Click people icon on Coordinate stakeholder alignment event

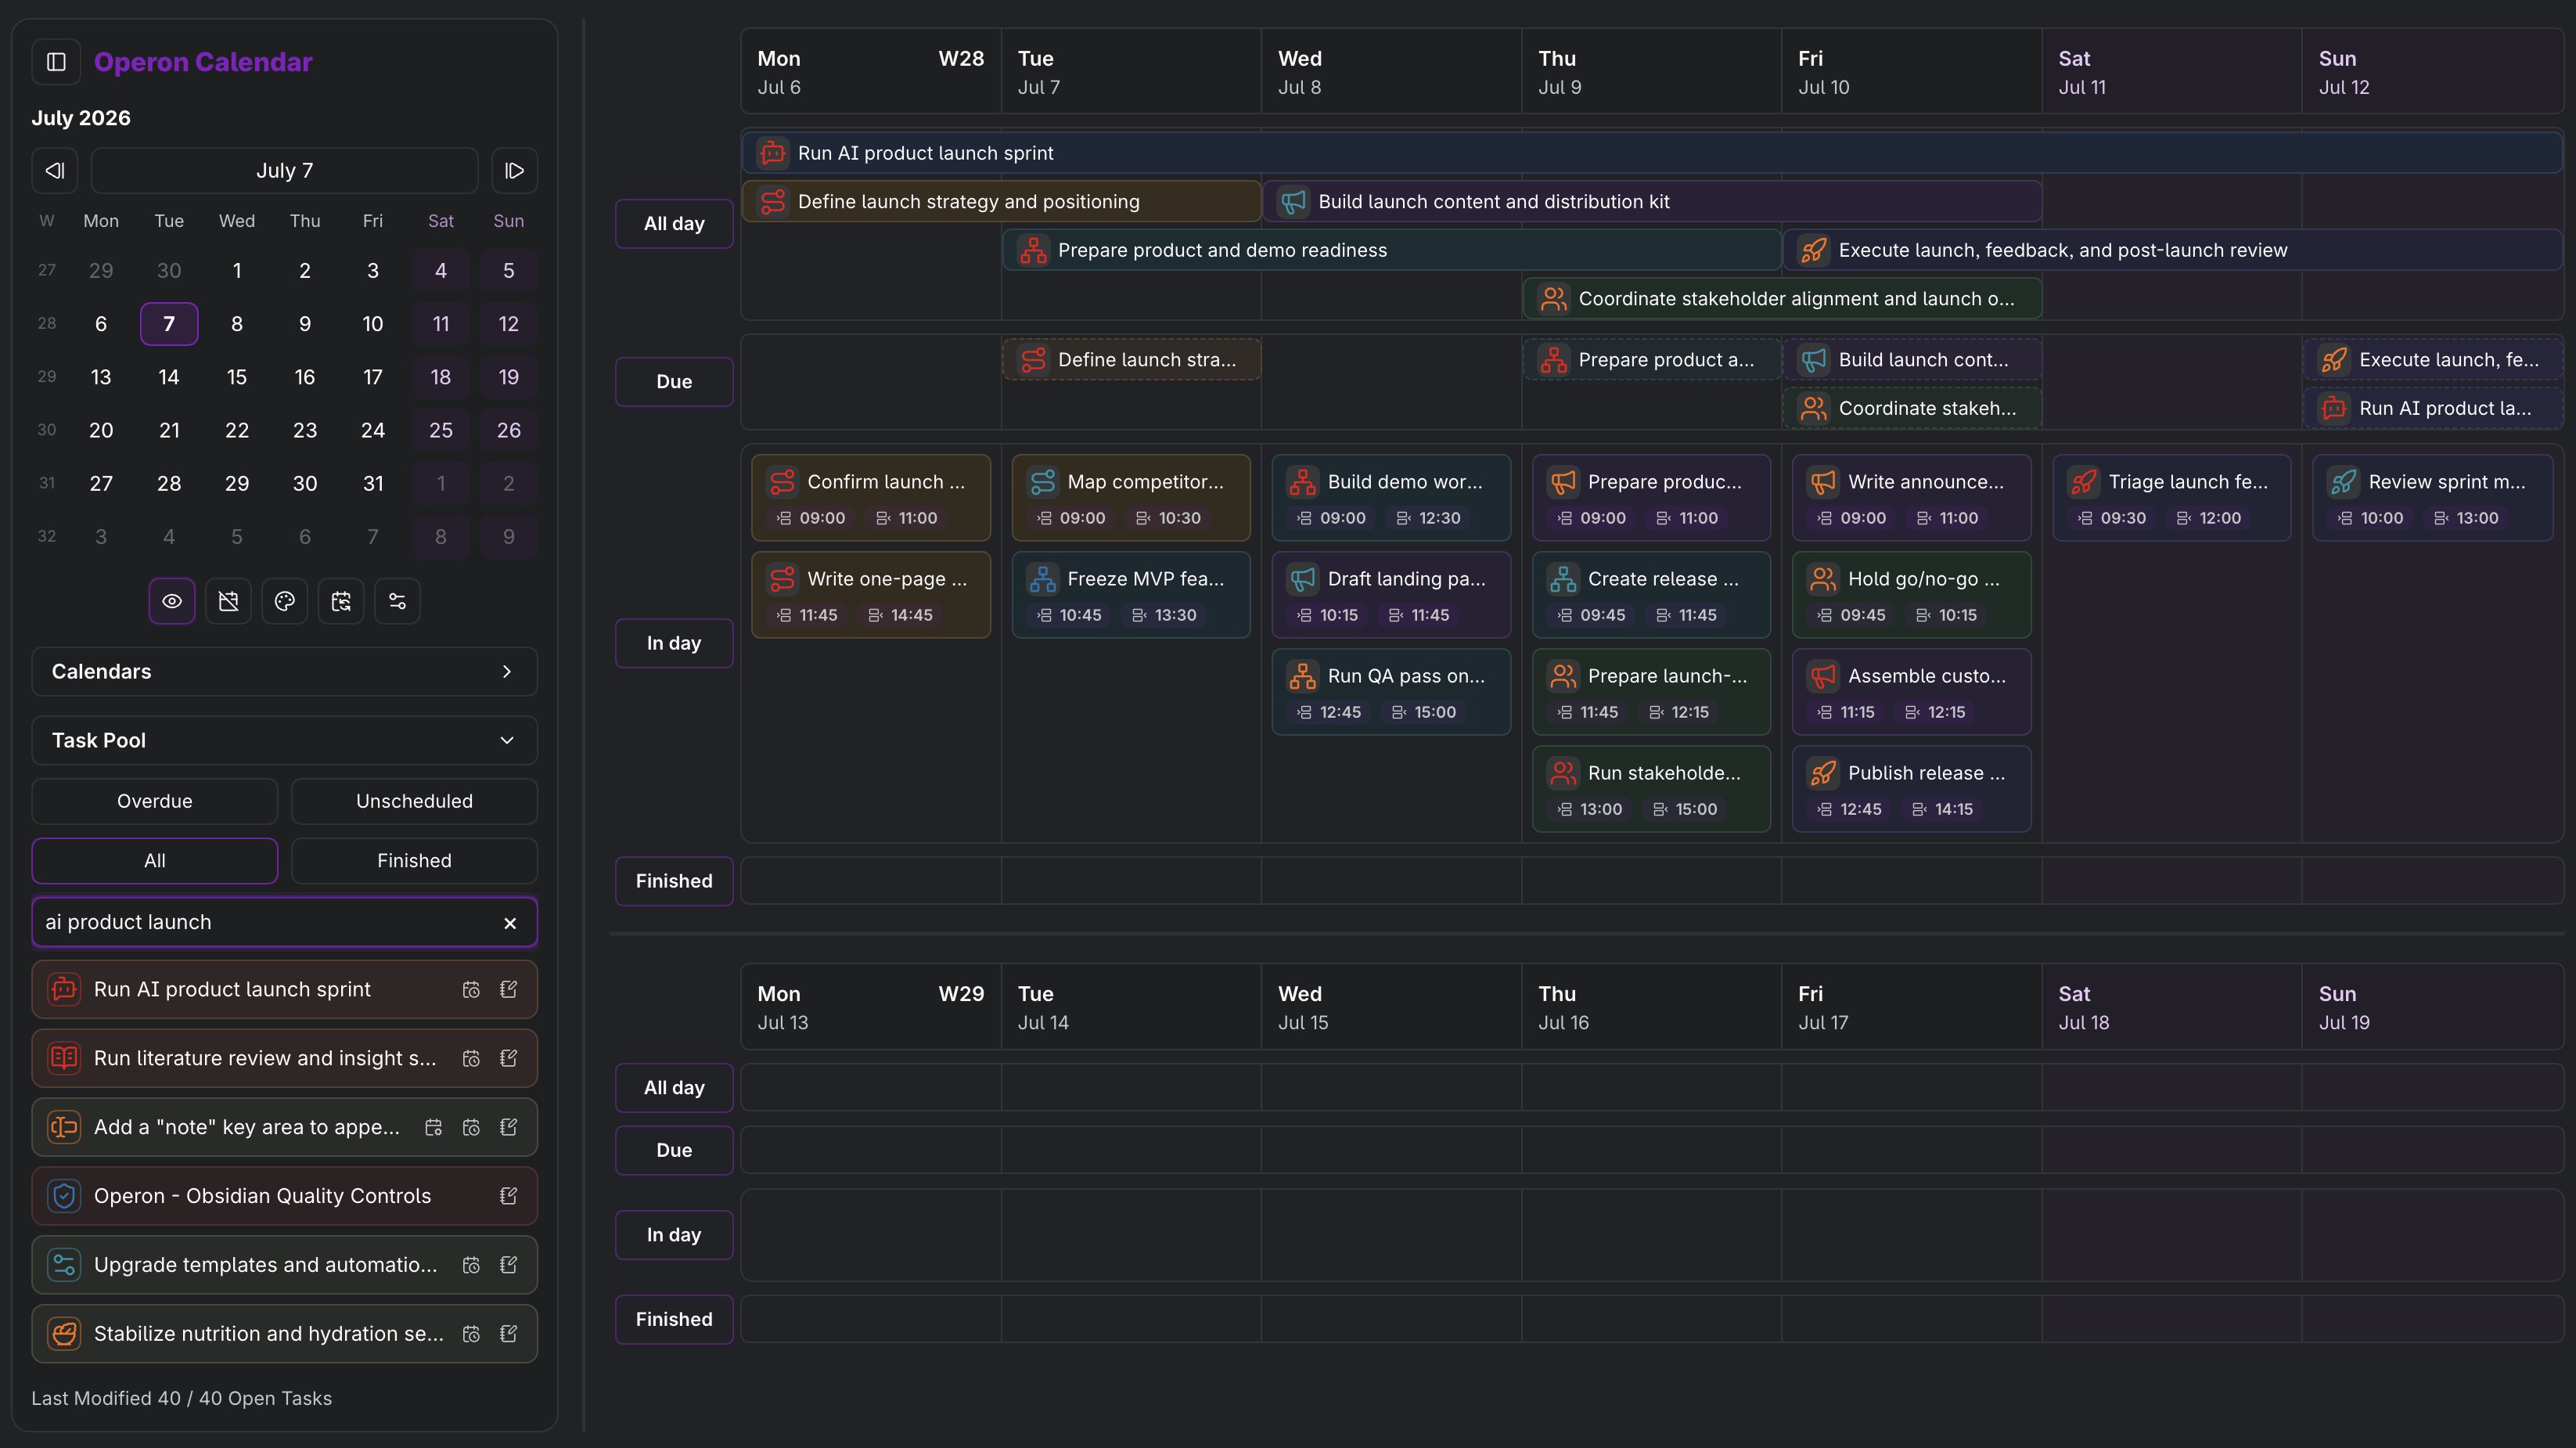coord(1553,299)
